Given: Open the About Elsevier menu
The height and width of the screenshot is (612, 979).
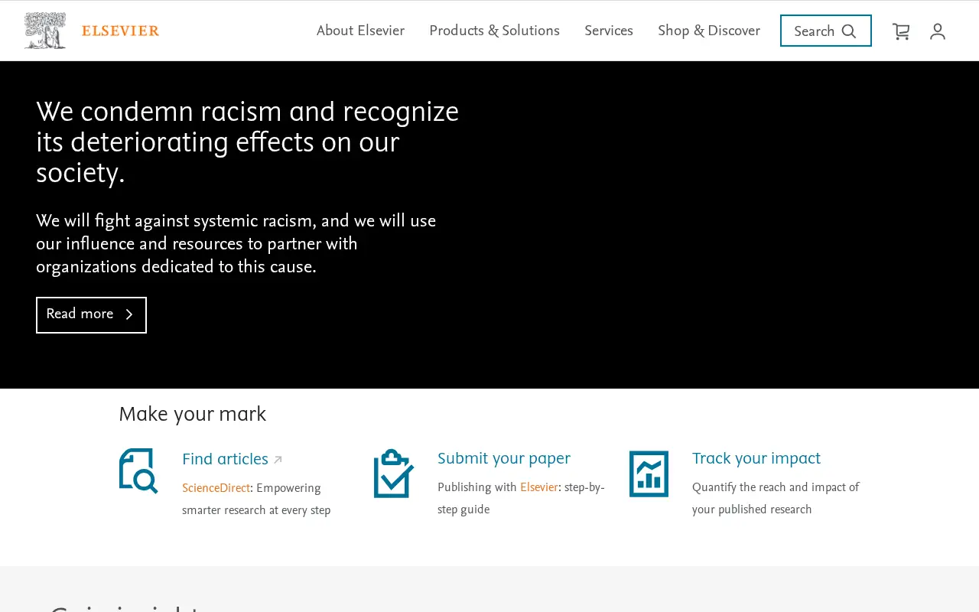Looking at the screenshot, I should pos(360,31).
